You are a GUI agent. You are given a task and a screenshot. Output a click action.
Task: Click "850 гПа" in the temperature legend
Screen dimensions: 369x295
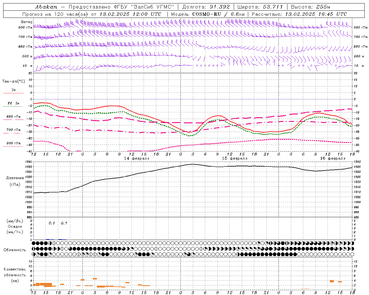tap(14, 117)
